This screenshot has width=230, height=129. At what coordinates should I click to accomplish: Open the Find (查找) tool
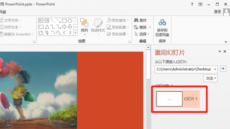point(140,20)
